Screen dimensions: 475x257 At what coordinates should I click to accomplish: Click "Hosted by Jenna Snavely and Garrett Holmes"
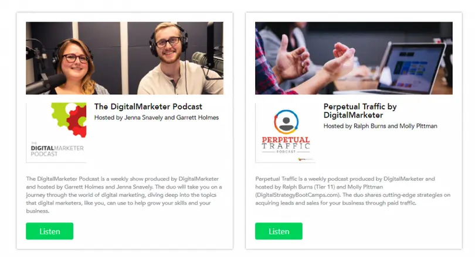click(157, 118)
